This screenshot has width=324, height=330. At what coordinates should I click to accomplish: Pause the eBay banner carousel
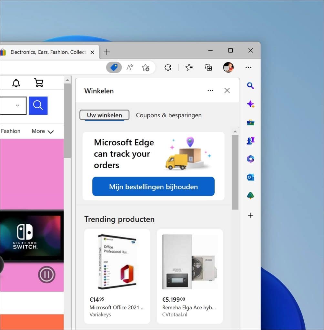coord(47,275)
